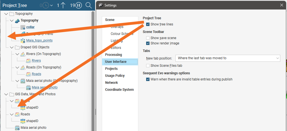Image resolution: width=287 pixels, height=131 pixels.
Task: Click the pause processing queue icon
Action: click(79, 5)
